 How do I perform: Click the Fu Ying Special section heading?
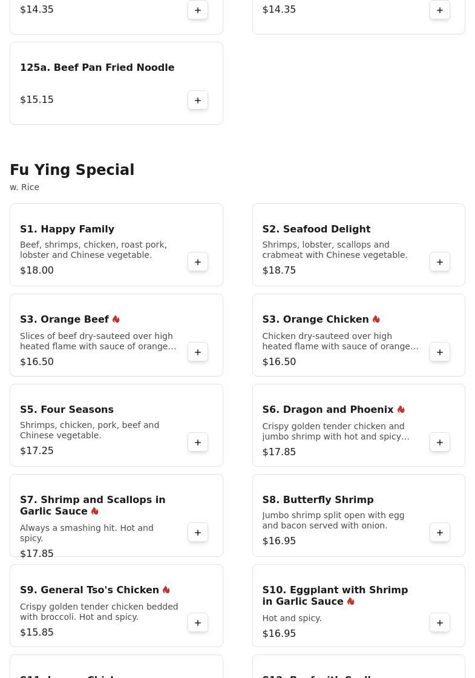72,170
